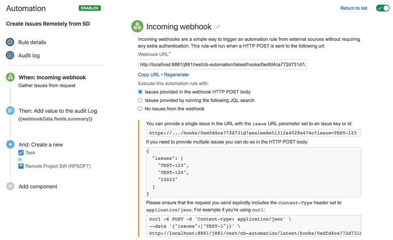Click the Return to list link

tap(353, 8)
